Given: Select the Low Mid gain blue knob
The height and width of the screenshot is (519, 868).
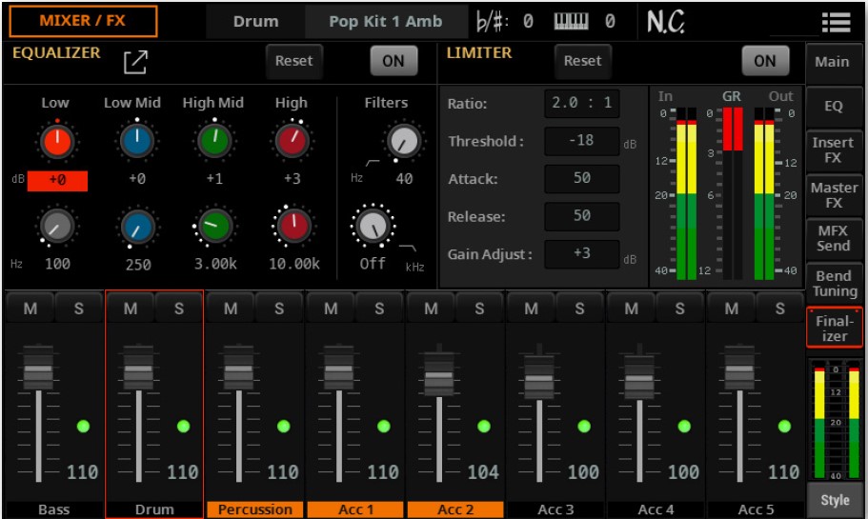Looking at the screenshot, I should coord(137,142).
